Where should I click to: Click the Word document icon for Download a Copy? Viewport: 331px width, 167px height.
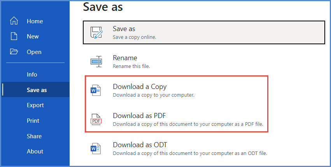click(x=96, y=90)
